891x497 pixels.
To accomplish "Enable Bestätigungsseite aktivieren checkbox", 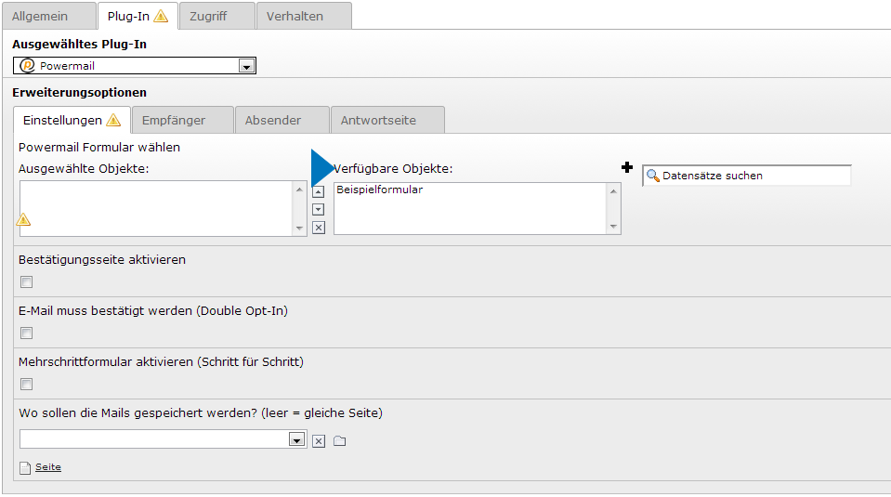I will click(x=27, y=282).
